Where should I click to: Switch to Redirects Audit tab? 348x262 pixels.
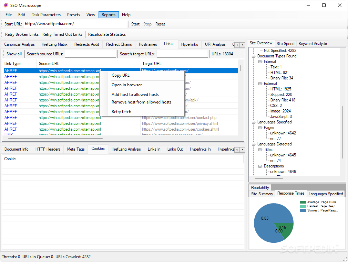[x=86, y=44]
